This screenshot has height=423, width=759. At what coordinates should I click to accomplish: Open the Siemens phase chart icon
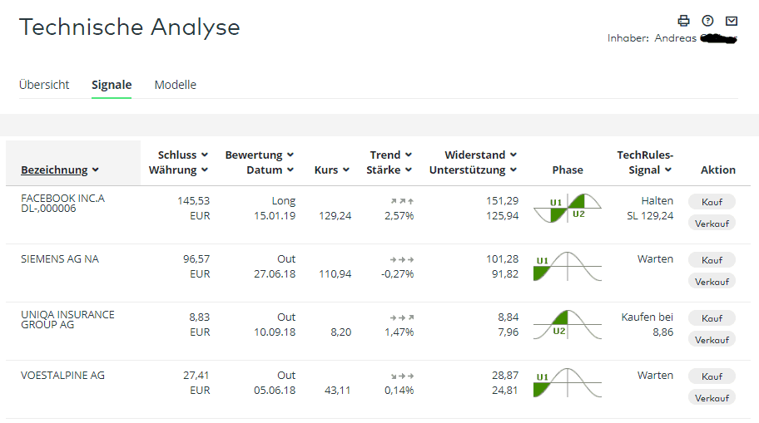pyautogui.click(x=568, y=267)
